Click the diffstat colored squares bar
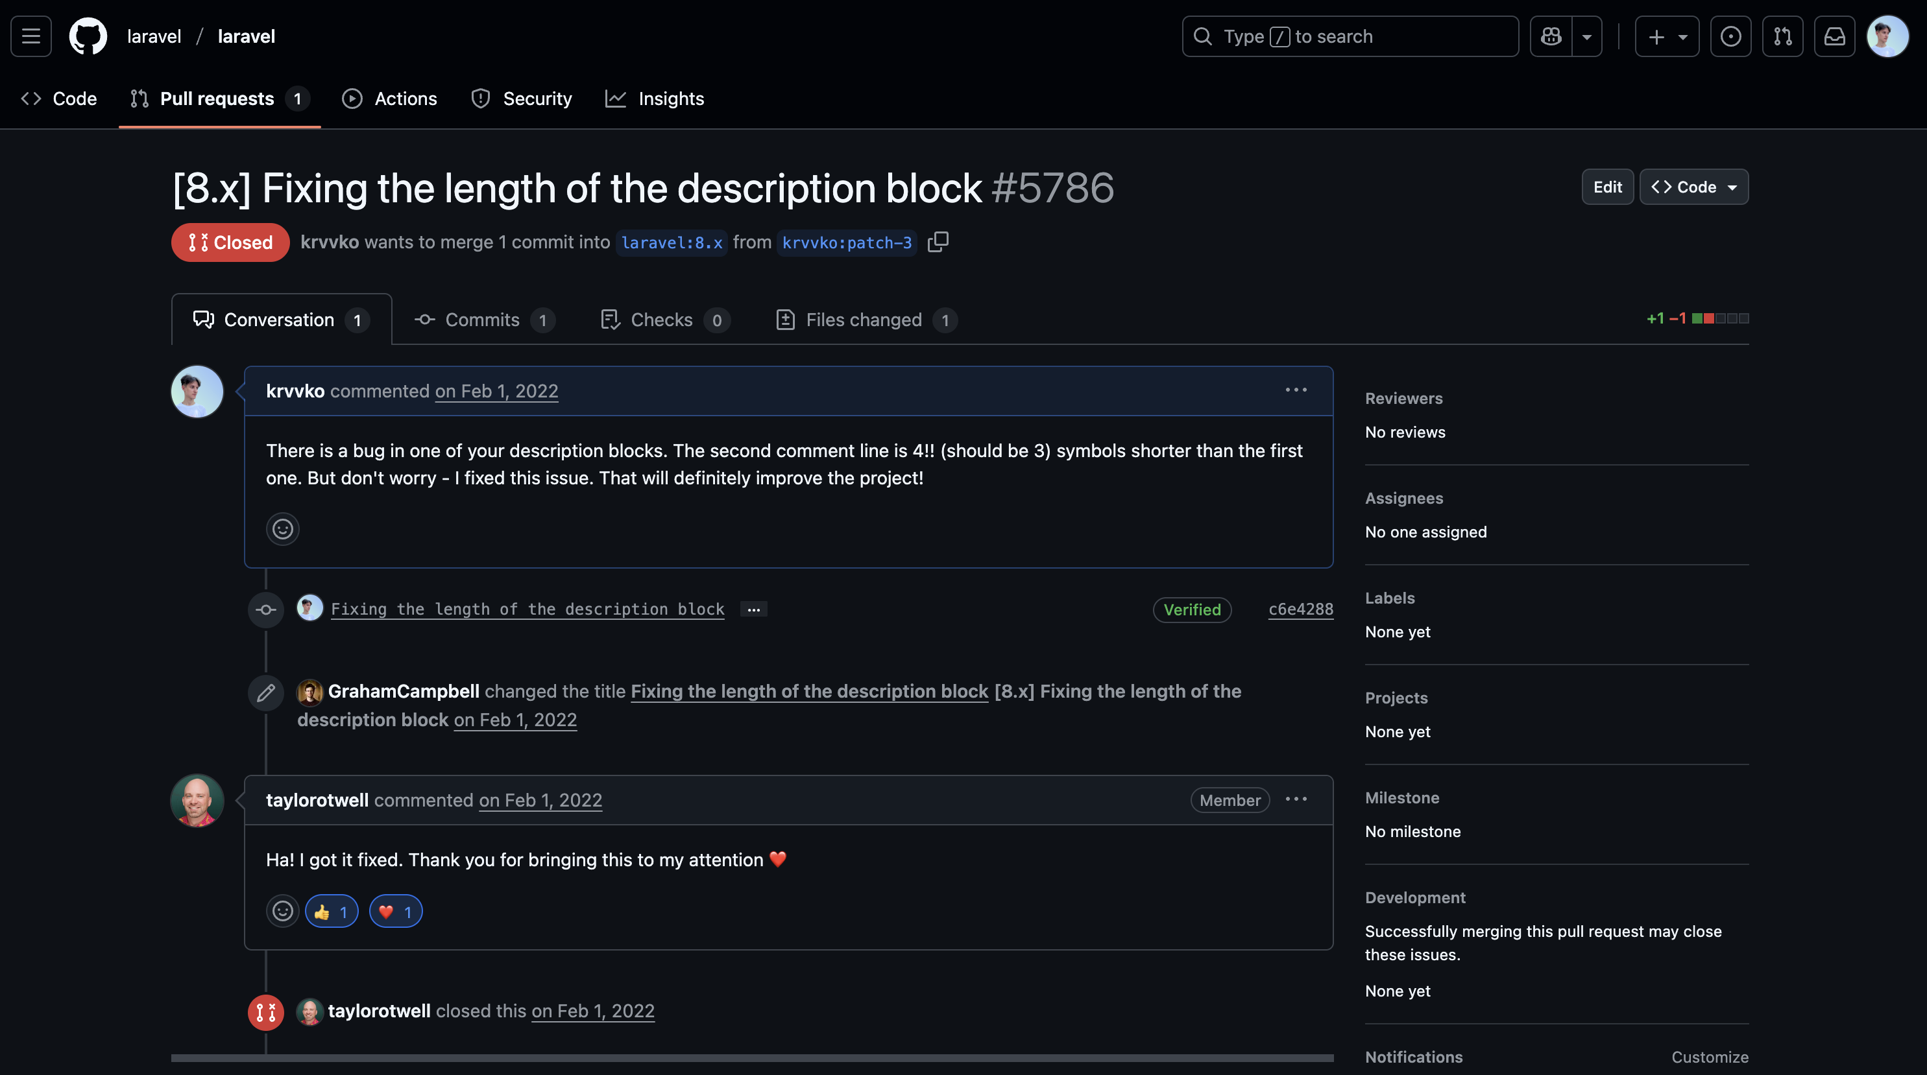This screenshot has width=1927, height=1075. click(x=1720, y=318)
